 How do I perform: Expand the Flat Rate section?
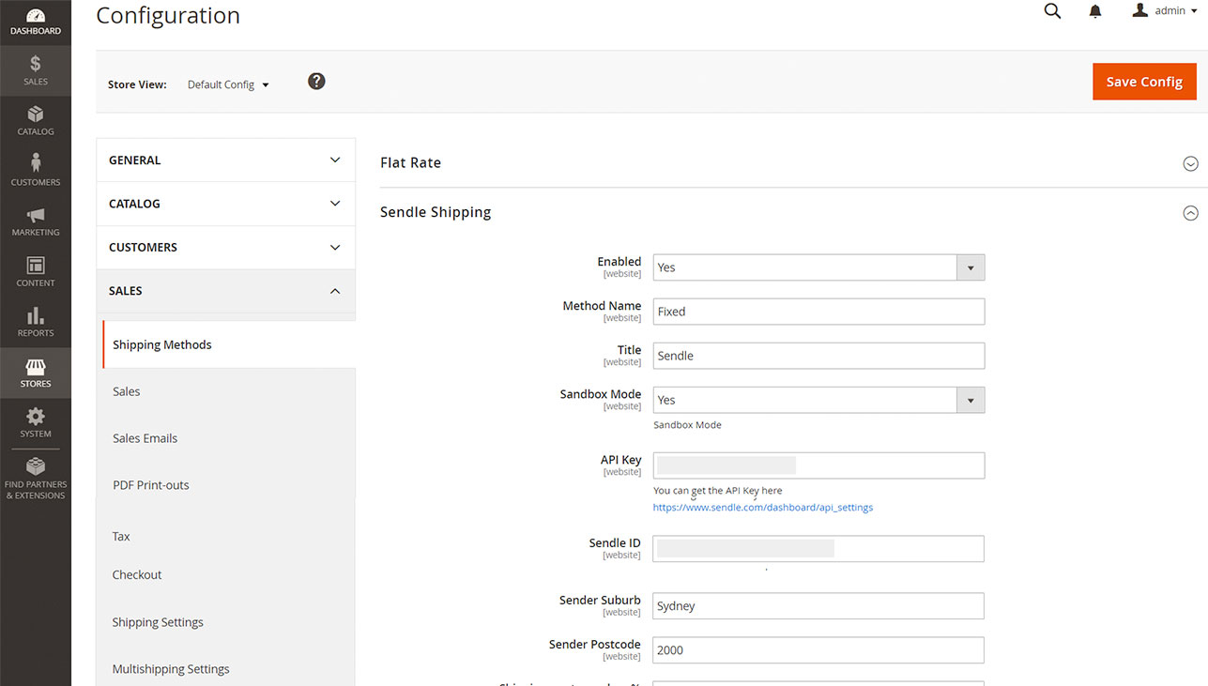pyautogui.click(x=1190, y=163)
